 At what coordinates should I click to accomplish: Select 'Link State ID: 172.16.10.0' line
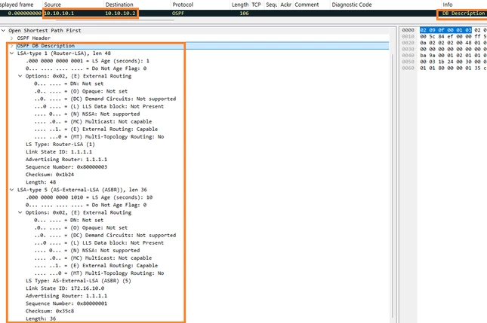point(65,288)
